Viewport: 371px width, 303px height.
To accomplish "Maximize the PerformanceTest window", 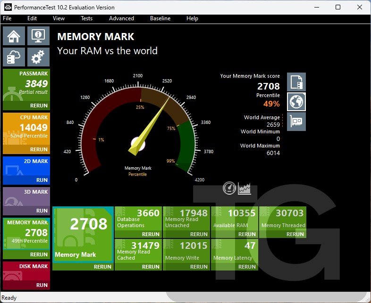I will pos(338,7).
